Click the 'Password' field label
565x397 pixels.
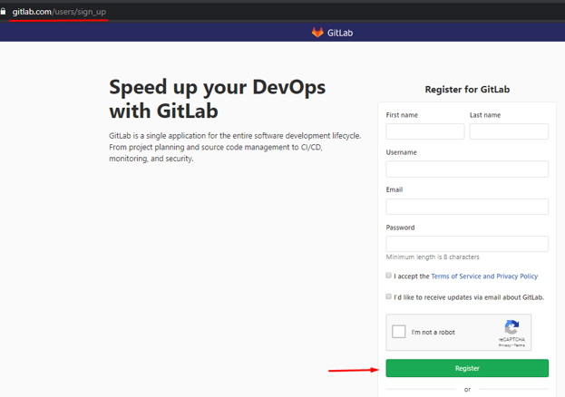pos(400,228)
